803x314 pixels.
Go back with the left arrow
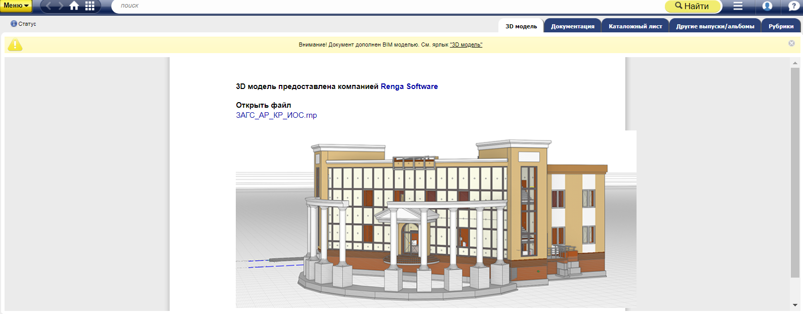click(49, 6)
